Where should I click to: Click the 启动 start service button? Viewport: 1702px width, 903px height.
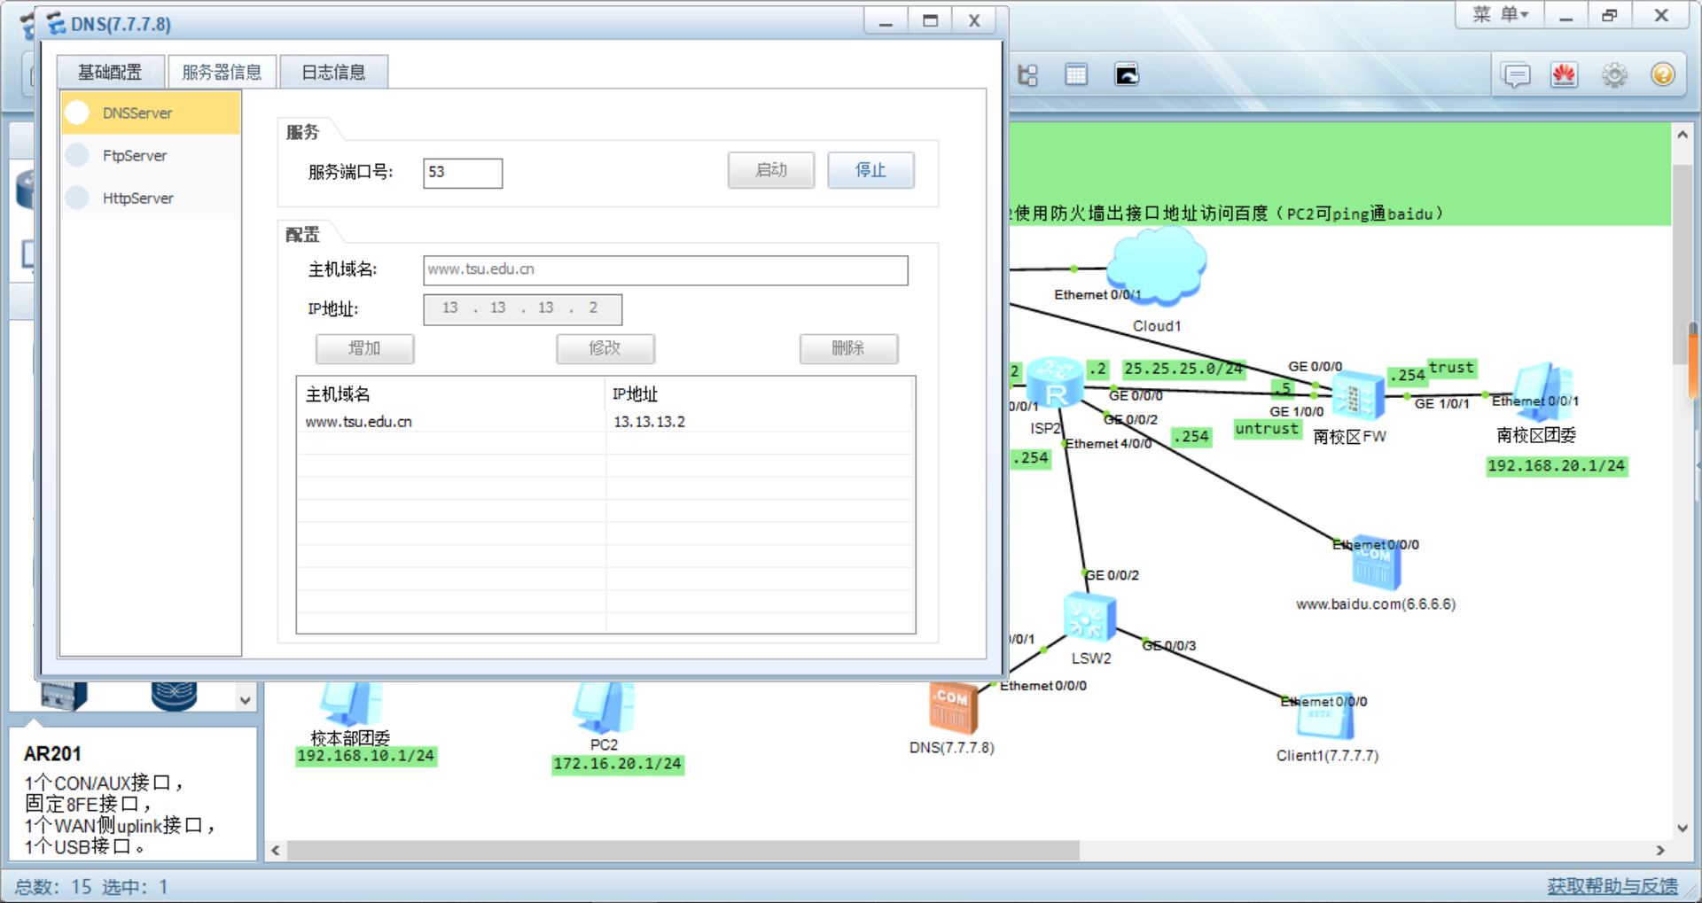pos(771,170)
